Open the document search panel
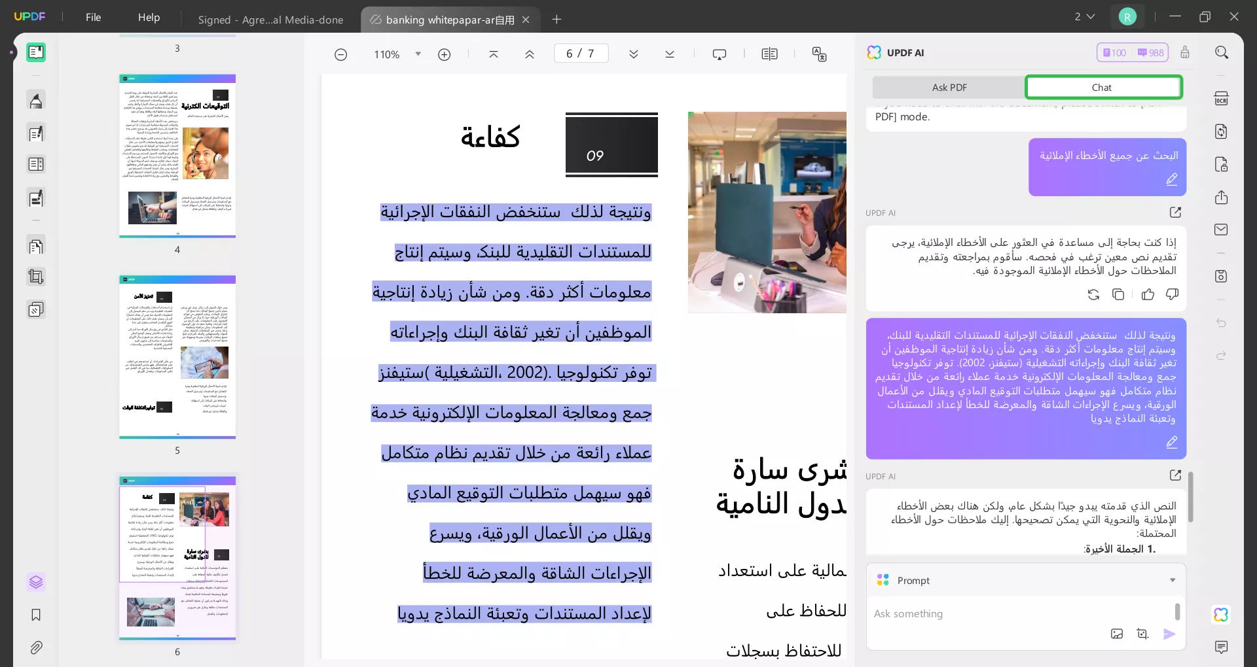1257x667 pixels. pos(1222,52)
